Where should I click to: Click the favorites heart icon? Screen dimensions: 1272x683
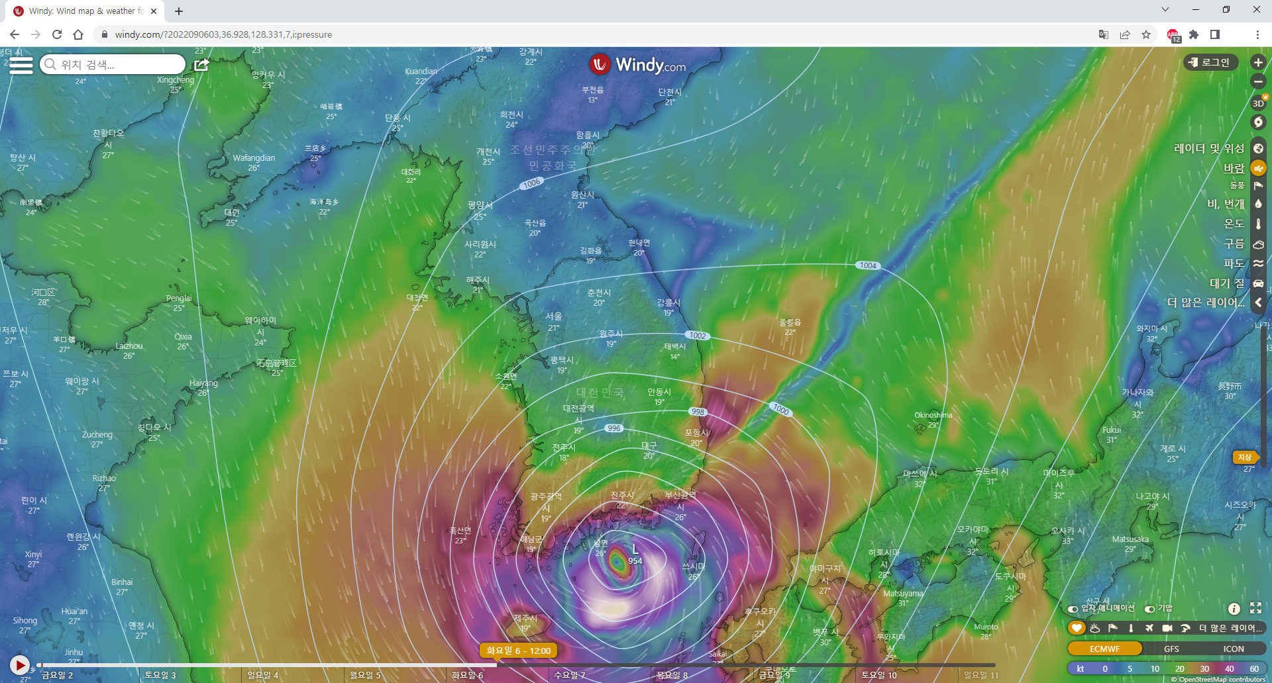[1077, 628]
